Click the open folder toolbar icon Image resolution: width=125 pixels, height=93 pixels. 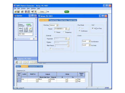point(15,12)
